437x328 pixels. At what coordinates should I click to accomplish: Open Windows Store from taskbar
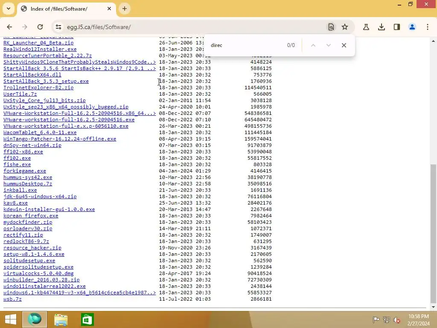point(87,319)
